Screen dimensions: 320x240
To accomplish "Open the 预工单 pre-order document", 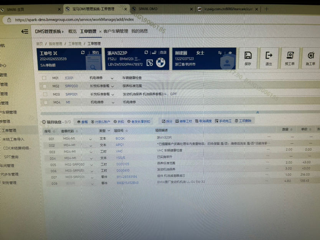I will point(290,59).
